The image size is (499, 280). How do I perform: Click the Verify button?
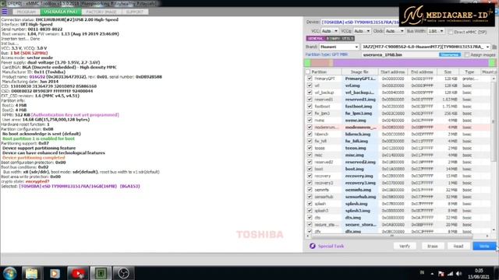(405, 246)
